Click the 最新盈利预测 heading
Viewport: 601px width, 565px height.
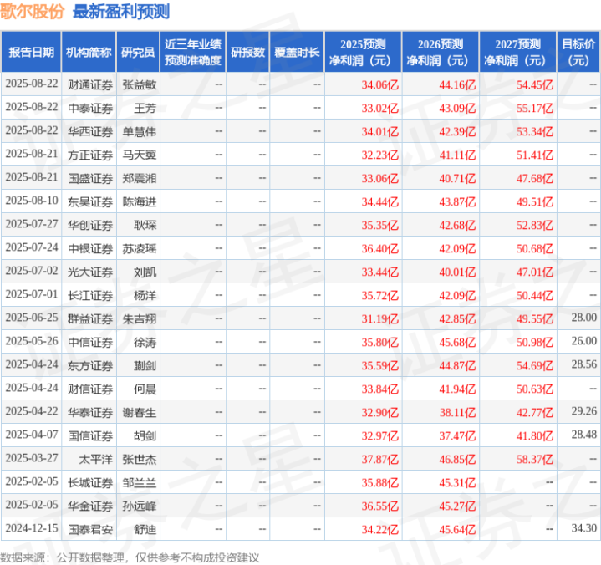pyautogui.click(x=121, y=12)
